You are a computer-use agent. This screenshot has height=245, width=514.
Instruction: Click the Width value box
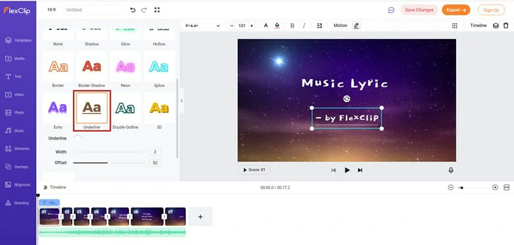155,152
